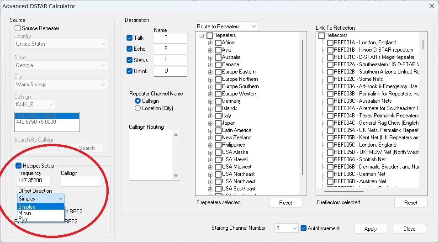Click the Callsign Routing down scroll arrow
Image resolution: width=439 pixels, height=243 pixels.
(176, 176)
